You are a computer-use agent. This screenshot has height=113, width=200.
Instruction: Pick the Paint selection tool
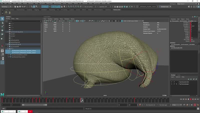click(2, 27)
